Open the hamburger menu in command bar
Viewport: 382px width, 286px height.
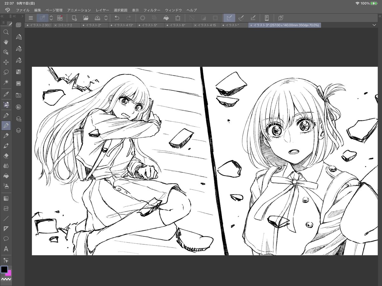31,18
